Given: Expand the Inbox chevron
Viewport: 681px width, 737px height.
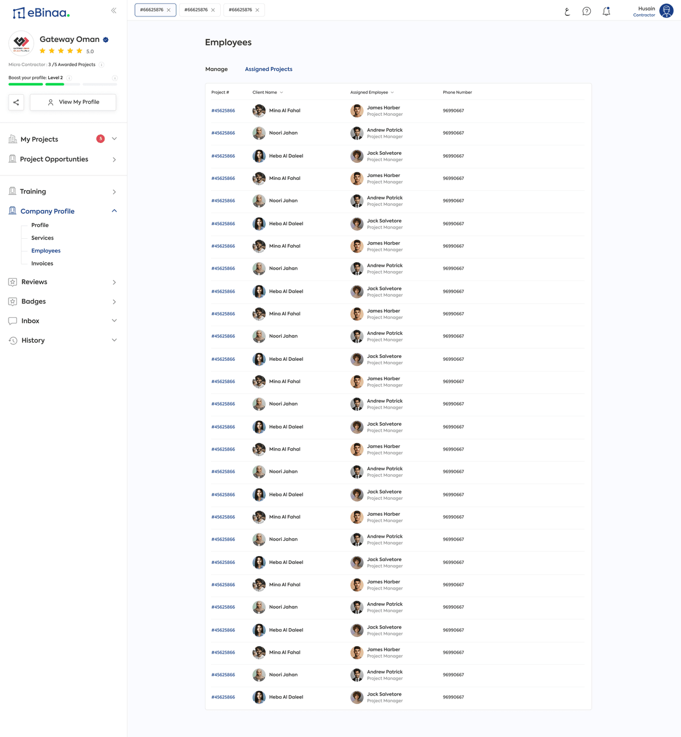Looking at the screenshot, I should coord(114,321).
